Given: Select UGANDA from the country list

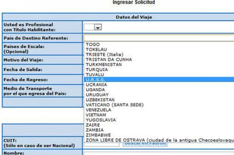Looking at the screenshot, I should point(159,90).
